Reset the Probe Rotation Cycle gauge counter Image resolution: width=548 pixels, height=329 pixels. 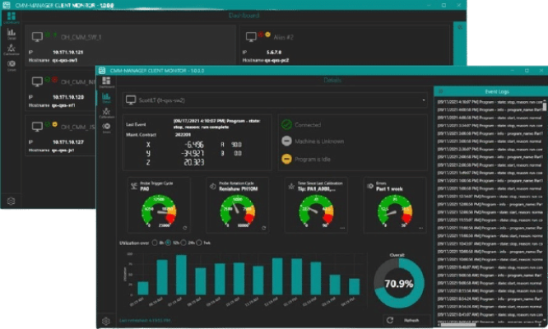click(x=264, y=228)
